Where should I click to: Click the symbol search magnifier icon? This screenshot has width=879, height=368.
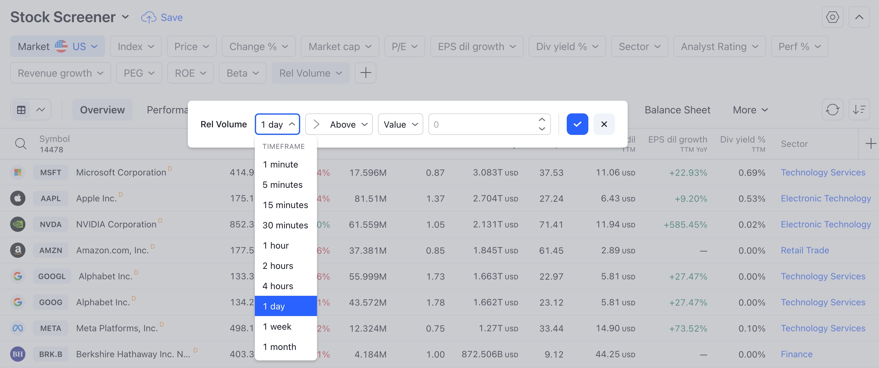21,144
